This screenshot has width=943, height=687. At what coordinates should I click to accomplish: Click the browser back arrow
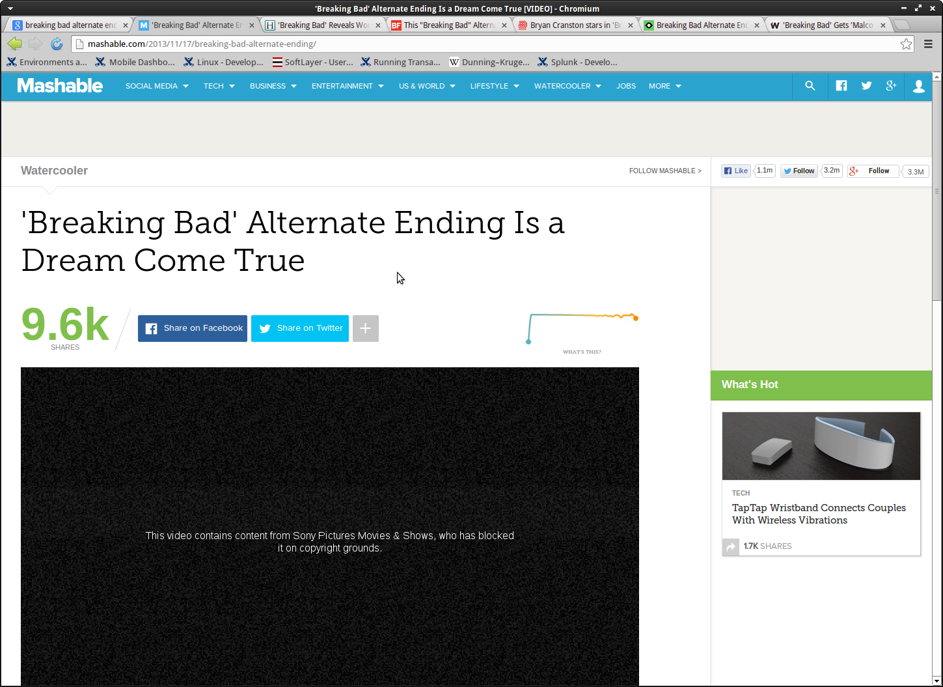tap(14, 44)
